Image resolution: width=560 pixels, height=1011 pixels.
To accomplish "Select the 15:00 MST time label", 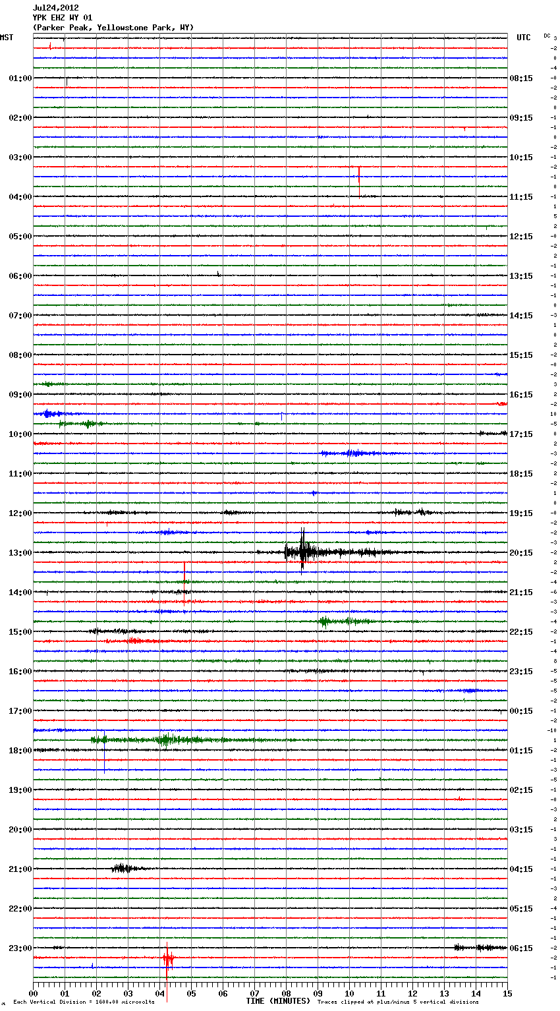I will (x=20, y=632).
